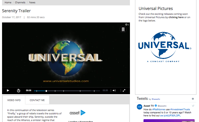Image resolution: width=199 pixels, height=122 pixels.
Task: Open the Channels breadcrumb link
Action: [x=20, y=2]
